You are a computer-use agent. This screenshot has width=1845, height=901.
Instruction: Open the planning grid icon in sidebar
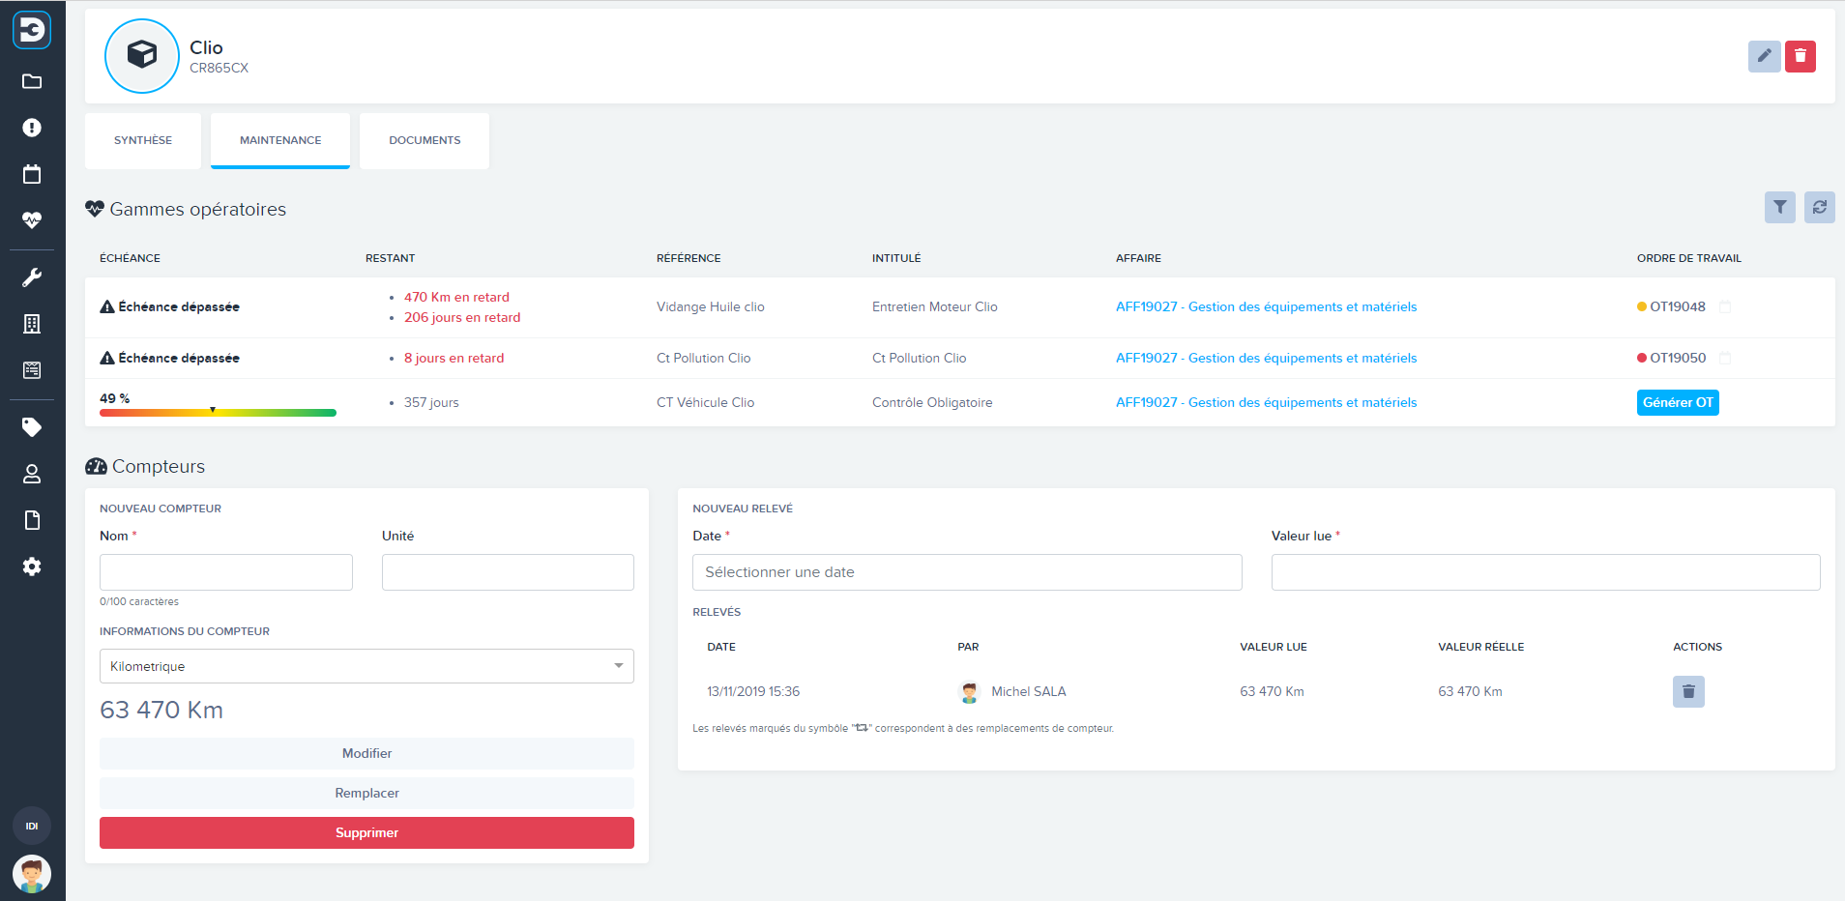[32, 369]
